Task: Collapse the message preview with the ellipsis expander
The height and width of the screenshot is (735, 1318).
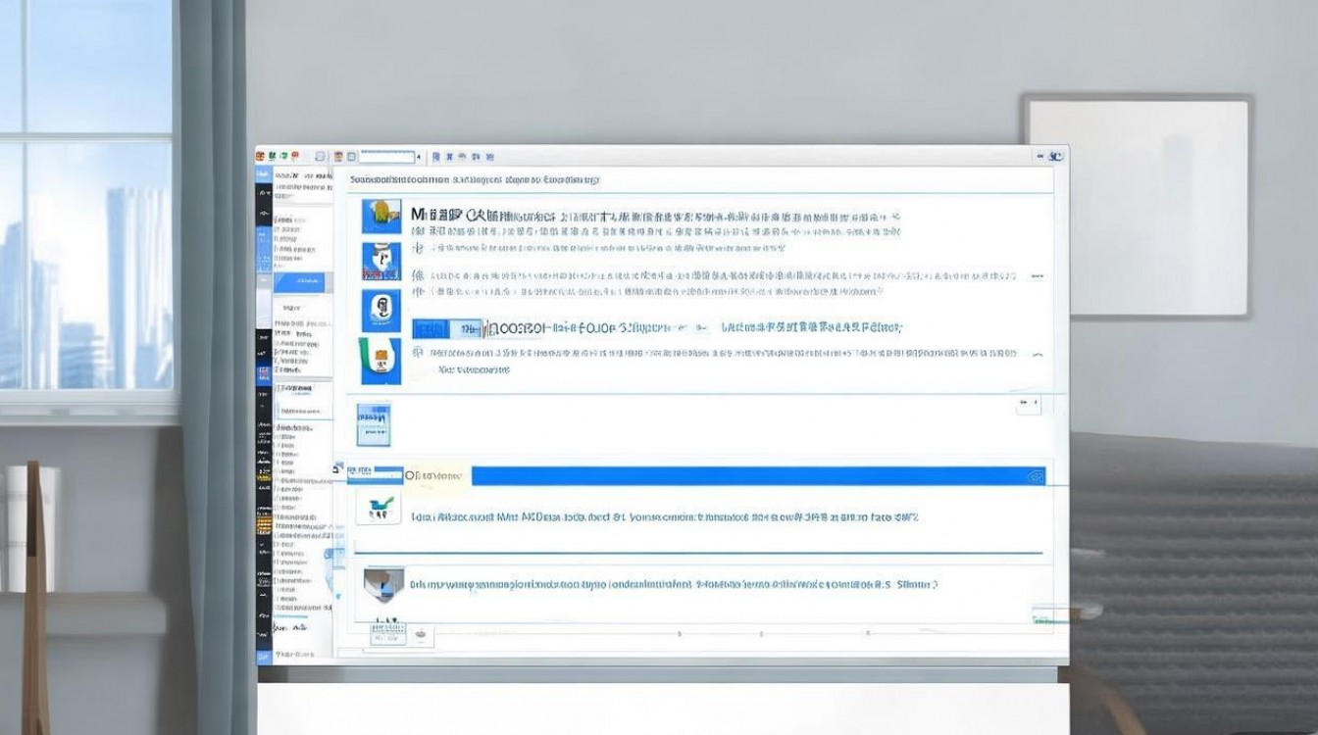Action: [x=1039, y=277]
